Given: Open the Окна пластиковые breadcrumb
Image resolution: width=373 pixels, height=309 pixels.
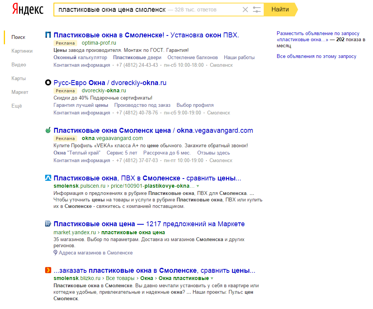Looking at the screenshot, I should 184,278.
